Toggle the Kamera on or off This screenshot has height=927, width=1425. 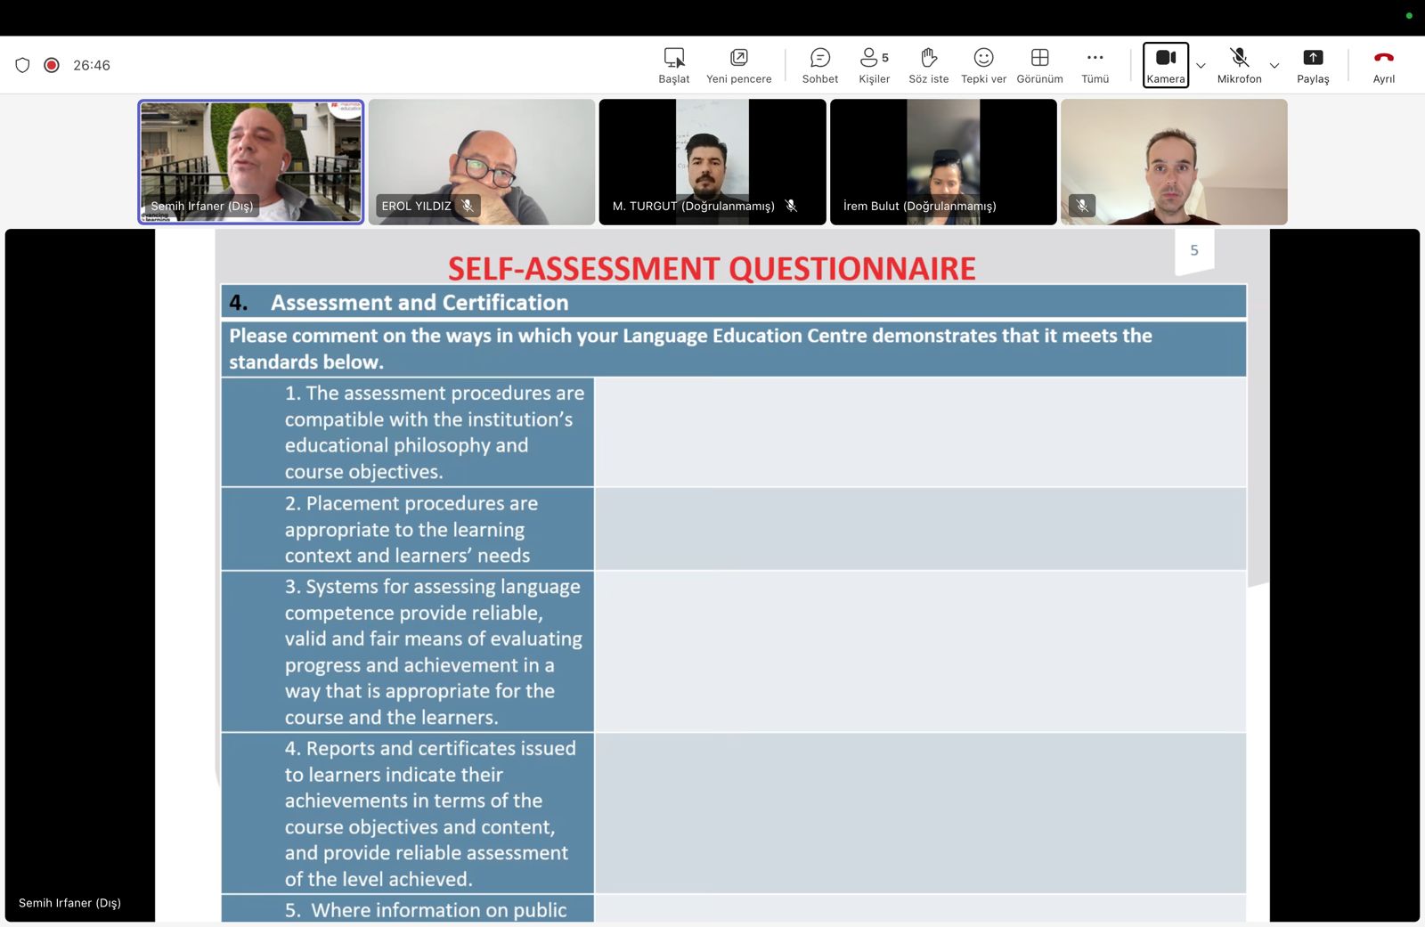tap(1165, 65)
